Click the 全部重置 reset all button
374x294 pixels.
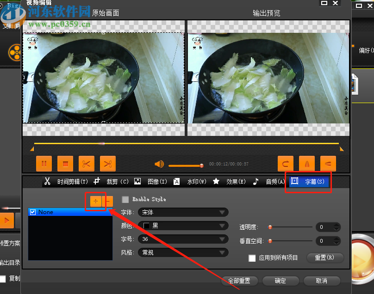(239, 281)
